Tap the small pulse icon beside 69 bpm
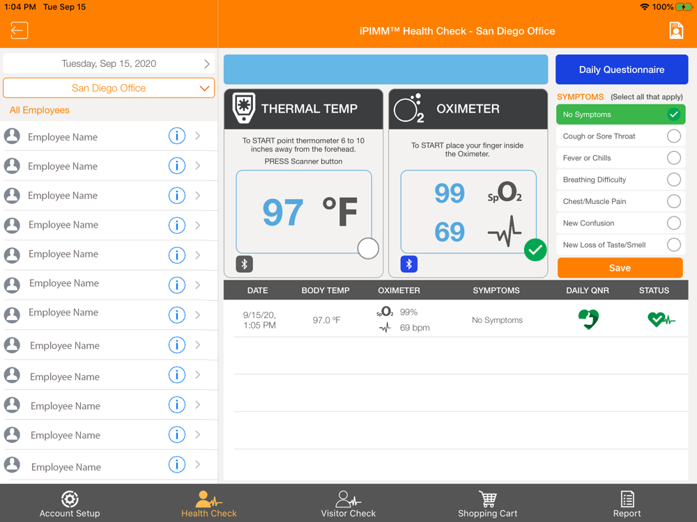This screenshot has width=697, height=522. point(385,328)
